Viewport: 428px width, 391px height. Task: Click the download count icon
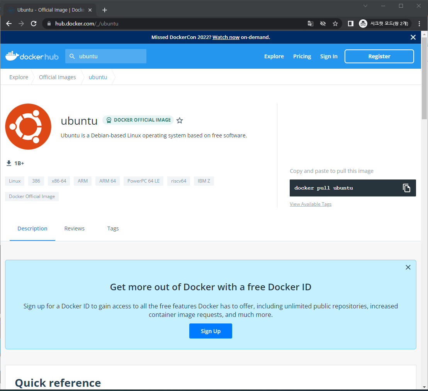tap(9, 163)
